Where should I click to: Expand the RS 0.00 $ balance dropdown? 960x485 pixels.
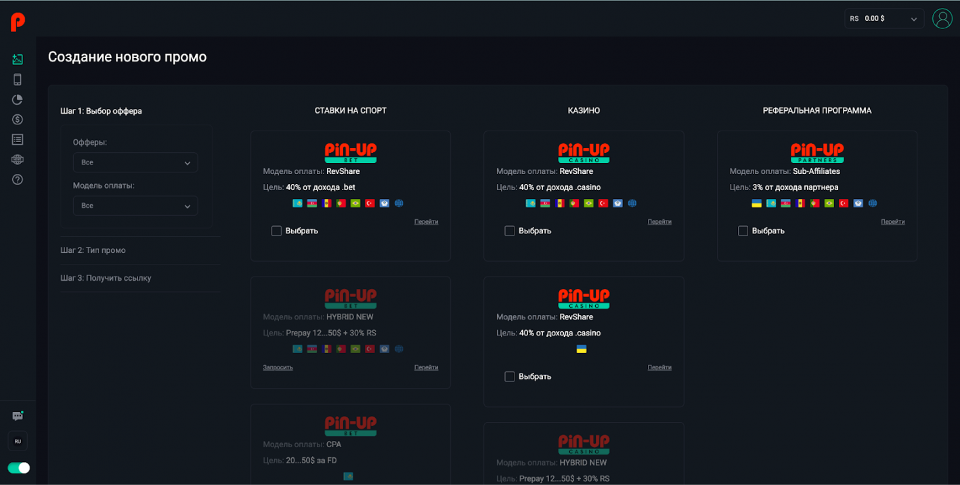tap(884, 19)
